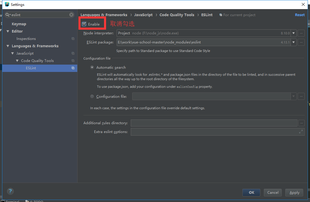Select the ESLint settings entry
310x202 pixels.
click(40, 68)
